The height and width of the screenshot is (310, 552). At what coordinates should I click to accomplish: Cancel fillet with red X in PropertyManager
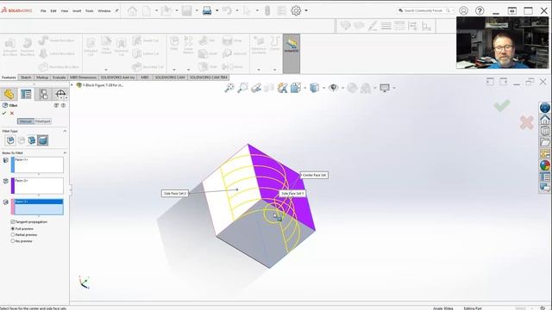[x=12, y=113]
